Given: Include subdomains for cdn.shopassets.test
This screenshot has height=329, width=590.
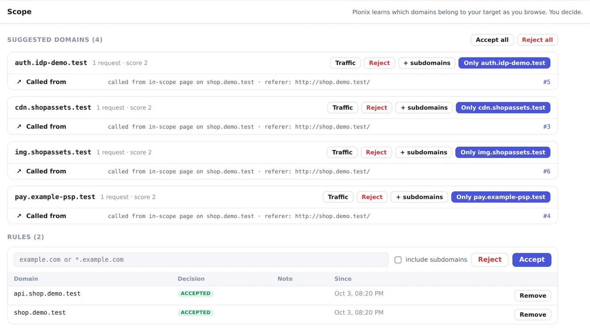Looking at the screenshot, I should tap(424, 108).
